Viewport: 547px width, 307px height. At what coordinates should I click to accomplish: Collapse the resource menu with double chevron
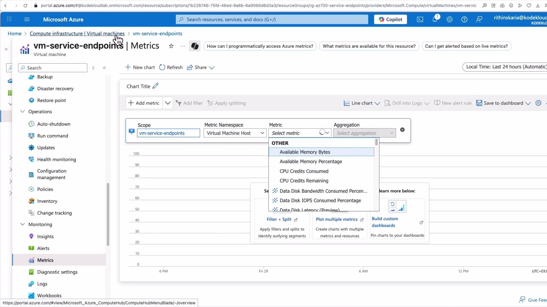pos(104,68)
